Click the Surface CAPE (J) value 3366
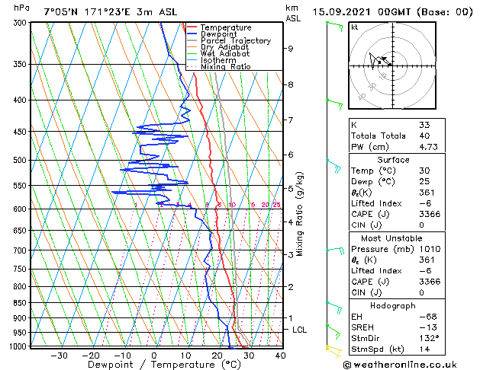480x370 pixels. (x=430, y=214)
